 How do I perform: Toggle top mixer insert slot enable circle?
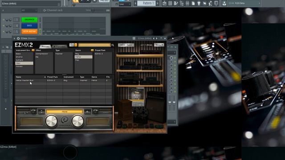[x=171, y=58]
